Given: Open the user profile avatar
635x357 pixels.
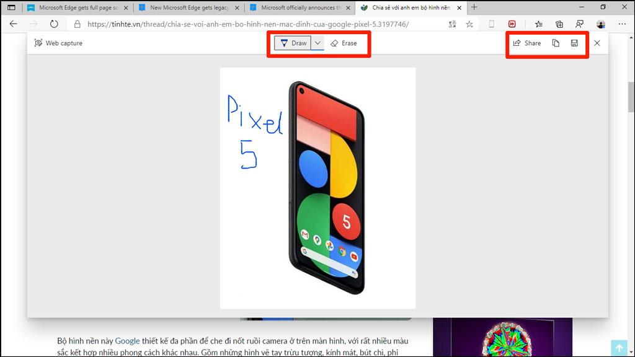Looking at the screenshot, I should (600, 24).
